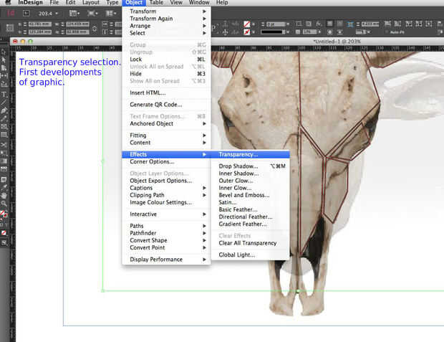Screen dimensions: 444x342
Task: Select the Eyedropper tool
Action: coord(4,187)
